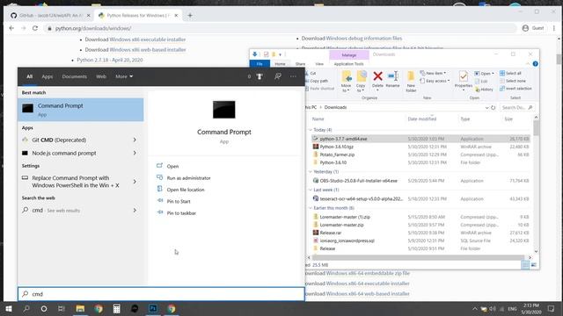Click the Explorer horizontal scrollbar

[x=419, y=257]
